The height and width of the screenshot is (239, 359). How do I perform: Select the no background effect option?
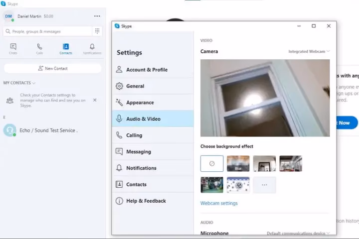[x=212, y=163]
